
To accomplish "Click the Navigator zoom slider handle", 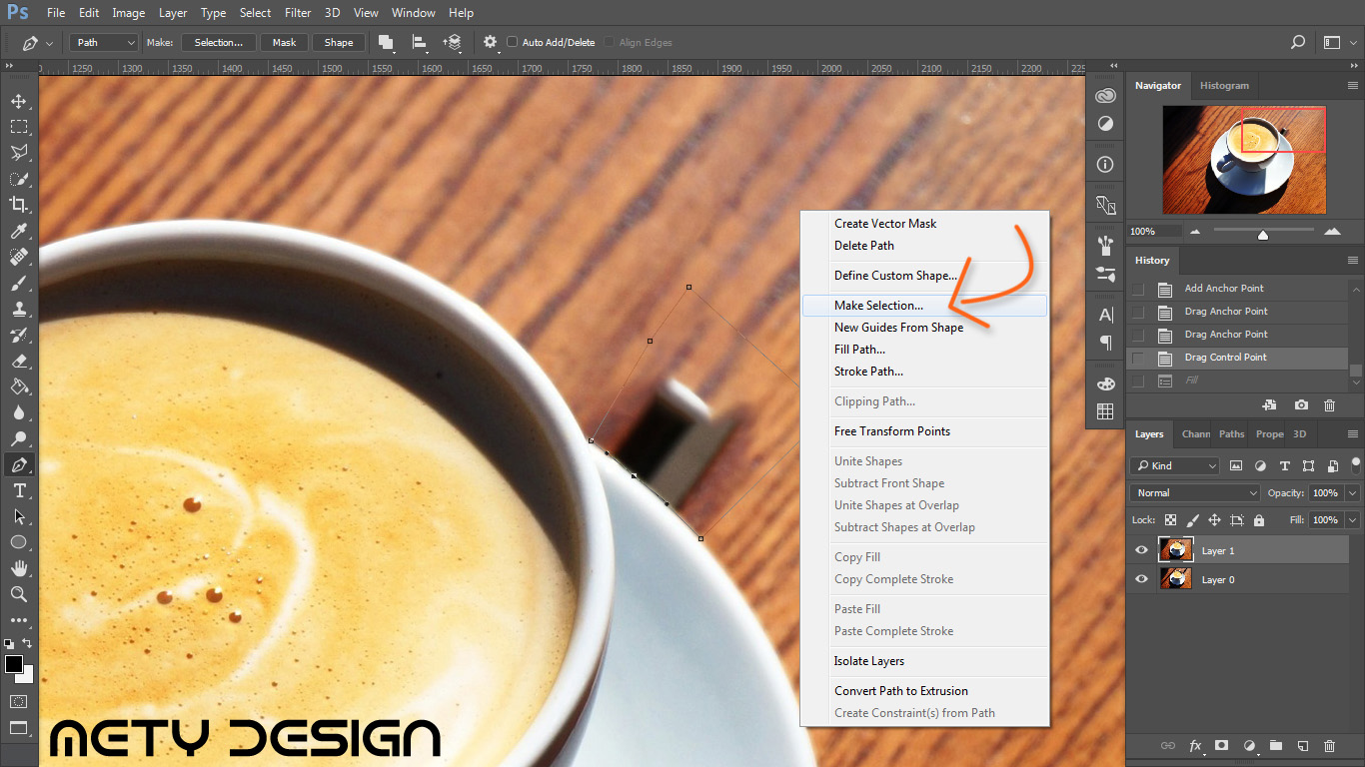I will 1263,236.
